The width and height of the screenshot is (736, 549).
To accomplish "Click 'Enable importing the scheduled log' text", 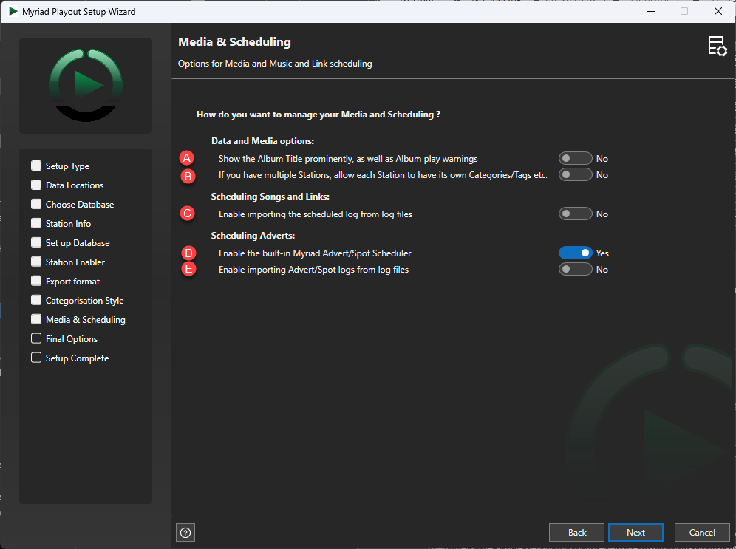I will click(x=315, y=214).
